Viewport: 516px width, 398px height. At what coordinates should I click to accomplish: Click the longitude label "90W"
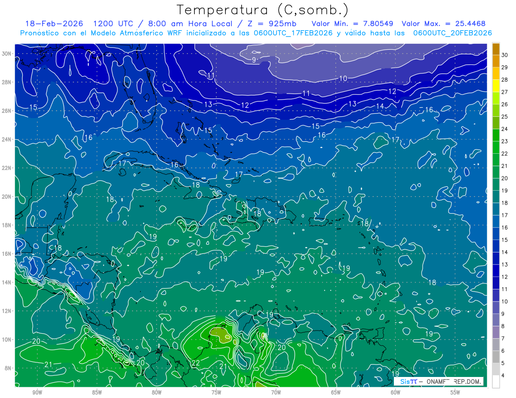tap(37, 393)
